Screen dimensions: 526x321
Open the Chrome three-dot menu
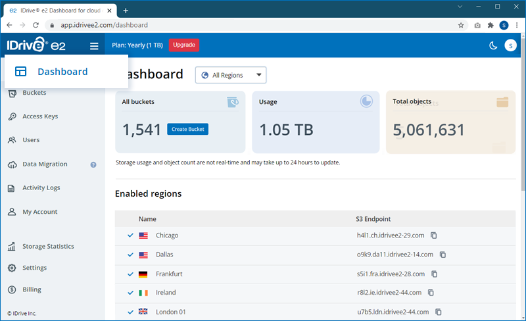(x=517, y=25)
